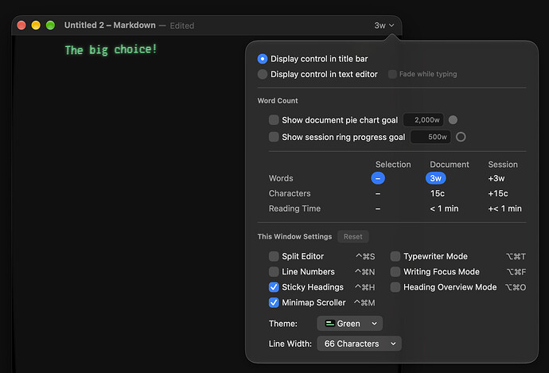The height and width of the screenshot is (373, 549).
Task: Click the session ring progress icon
Action: 461,137
